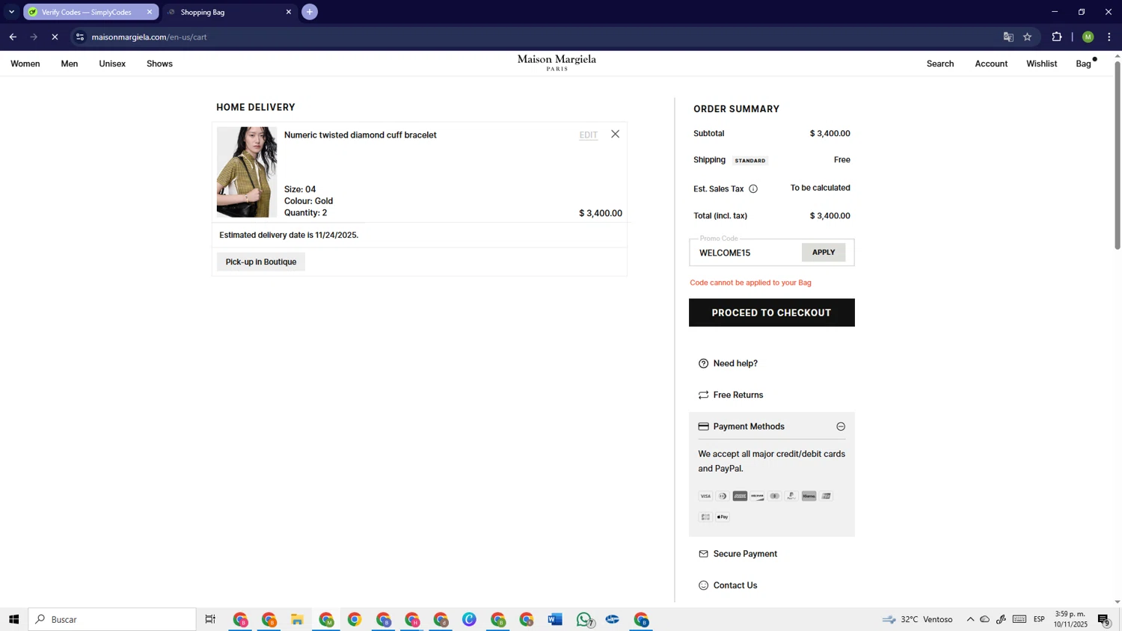Click the Contact Us smiley icon
1122x631 pixels.
point(703,585)
